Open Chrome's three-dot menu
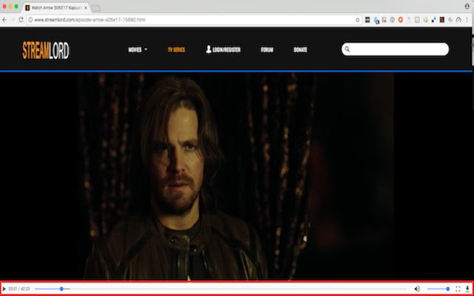Image resolution: width=474 pixels, height=296 pixels. pos(467,20)
